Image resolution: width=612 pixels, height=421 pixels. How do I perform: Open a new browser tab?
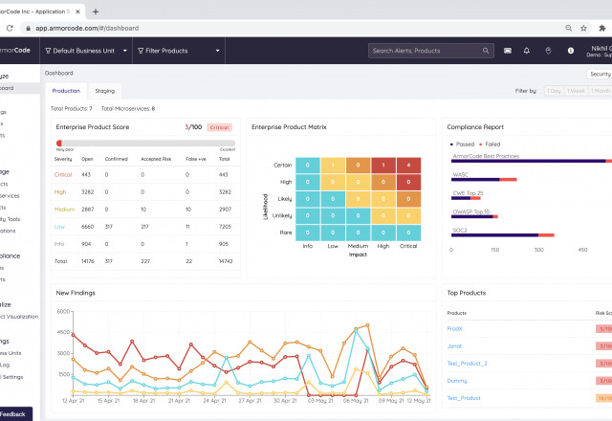pos(96,11)
